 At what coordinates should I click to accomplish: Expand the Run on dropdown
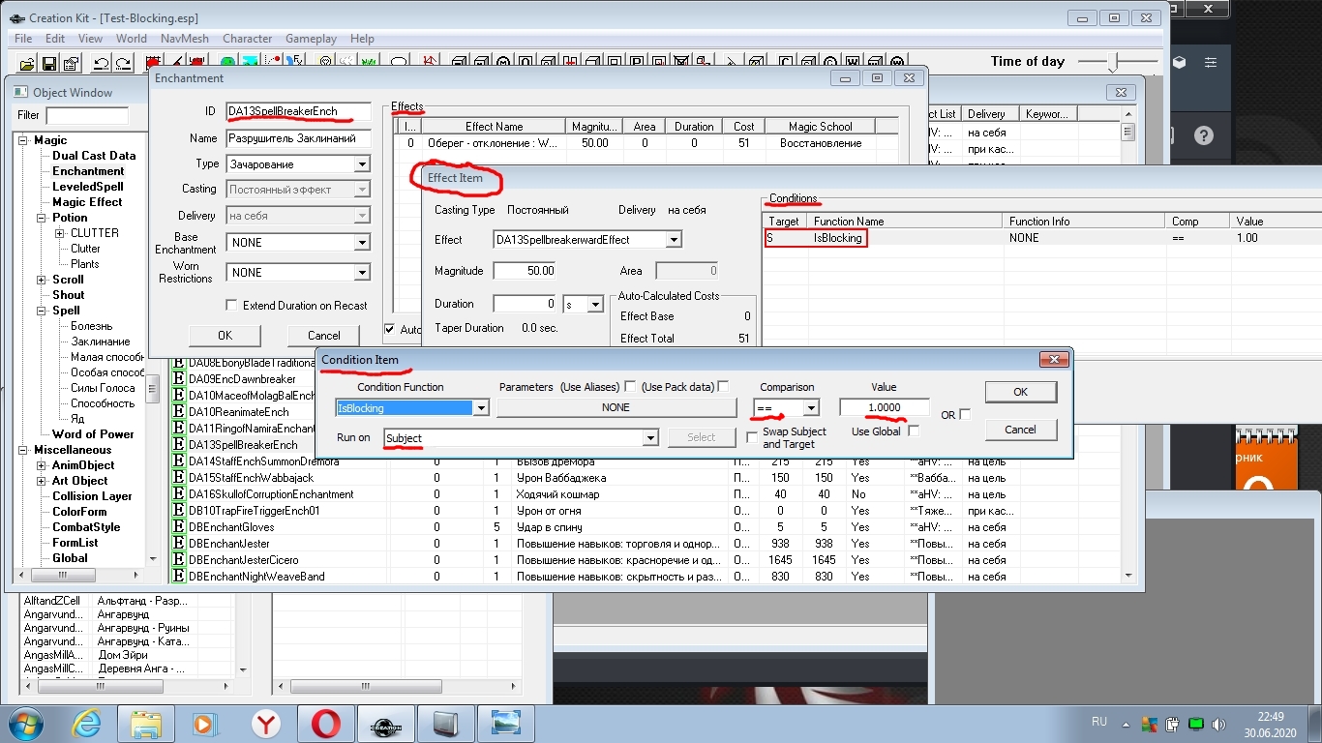(x=651, y=438)
